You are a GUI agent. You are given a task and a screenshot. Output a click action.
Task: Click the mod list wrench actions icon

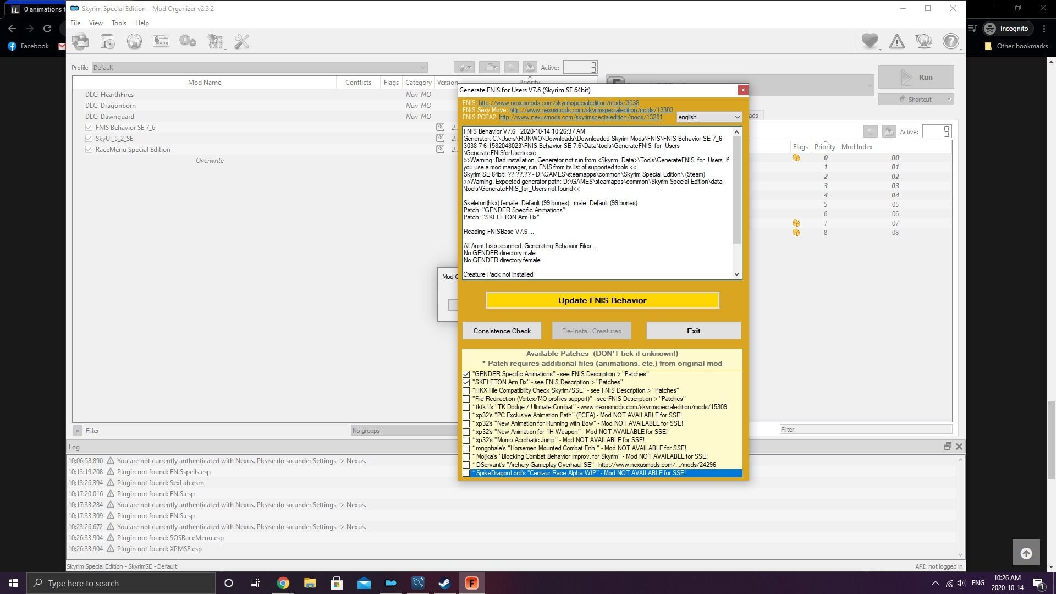point(464,67)
